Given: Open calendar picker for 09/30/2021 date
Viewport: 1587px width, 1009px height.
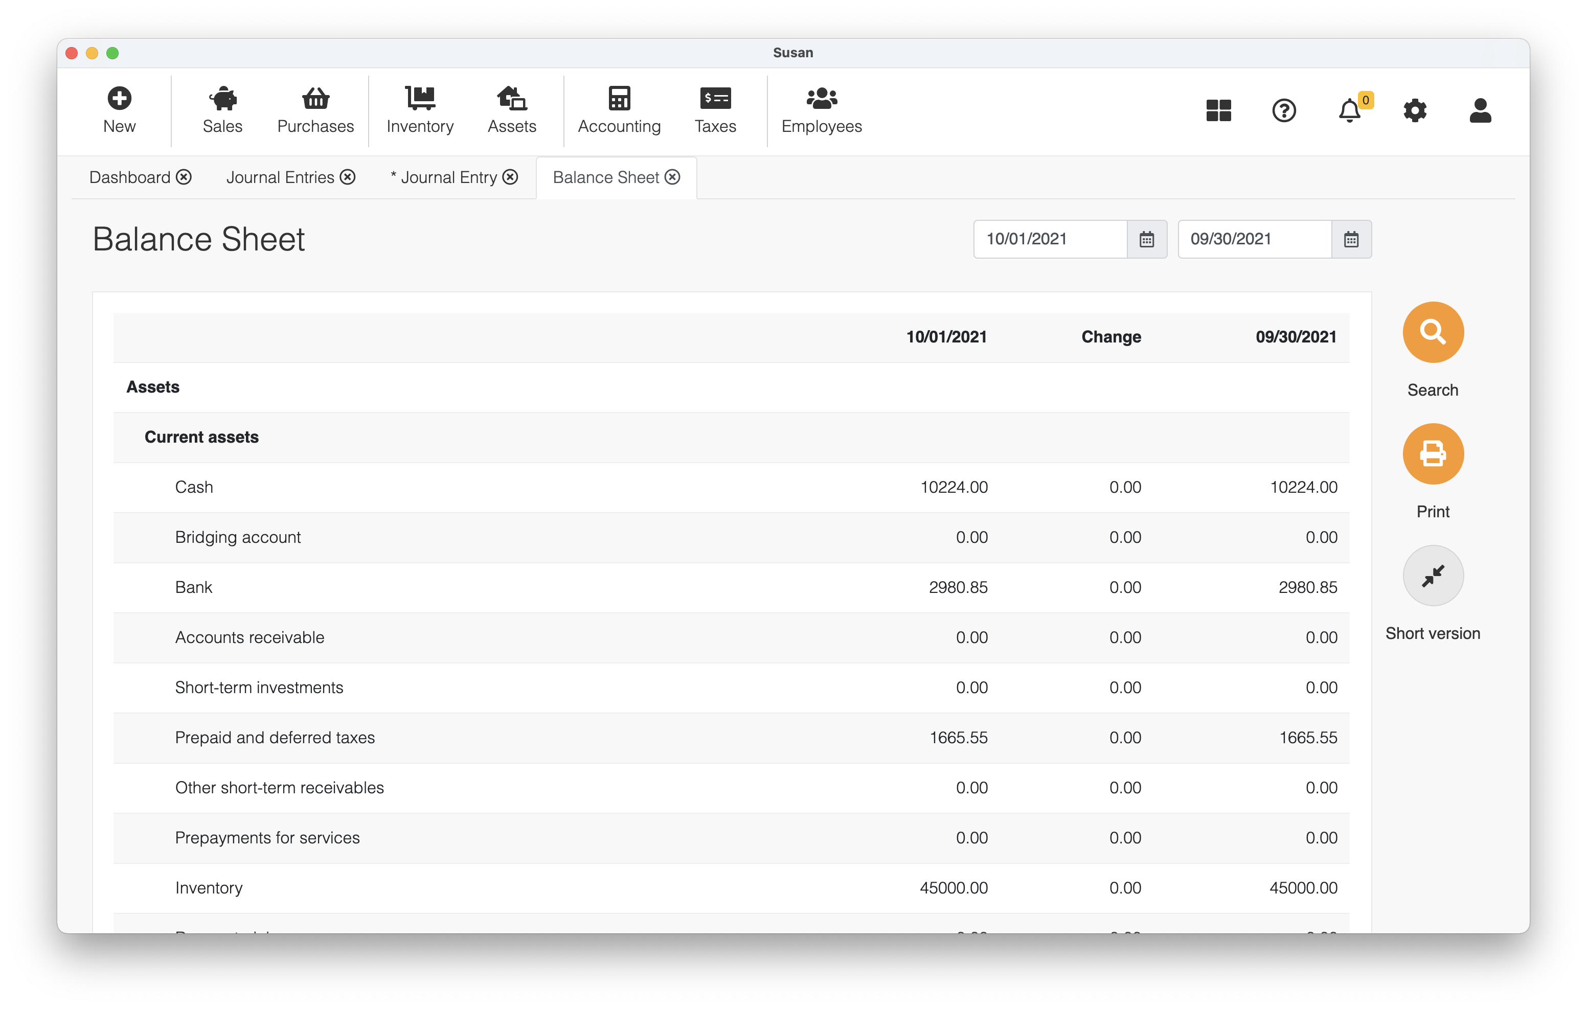Looking at the screenshot, I should click(1351, 239).
